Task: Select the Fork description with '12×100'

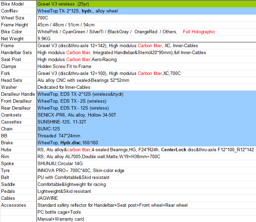Action: click(x=146, y=73)
